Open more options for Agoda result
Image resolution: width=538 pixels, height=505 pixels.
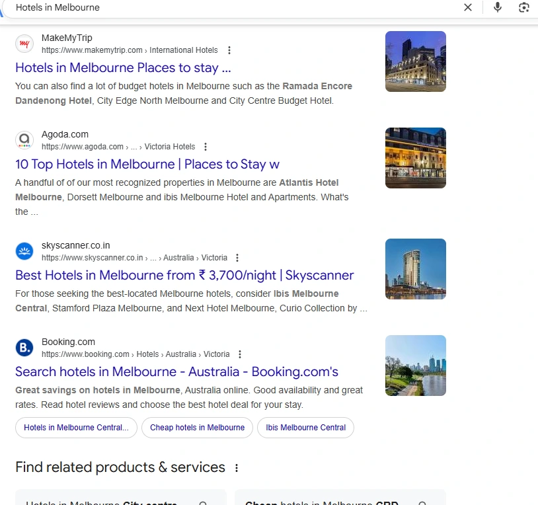(x=206, y=147)
